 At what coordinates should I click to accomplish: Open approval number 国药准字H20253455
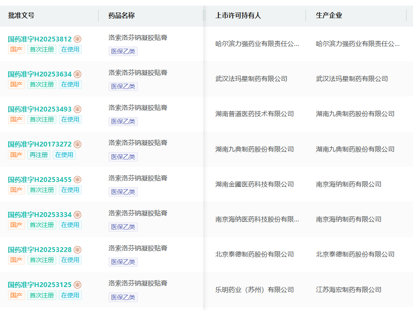point(40,180)
